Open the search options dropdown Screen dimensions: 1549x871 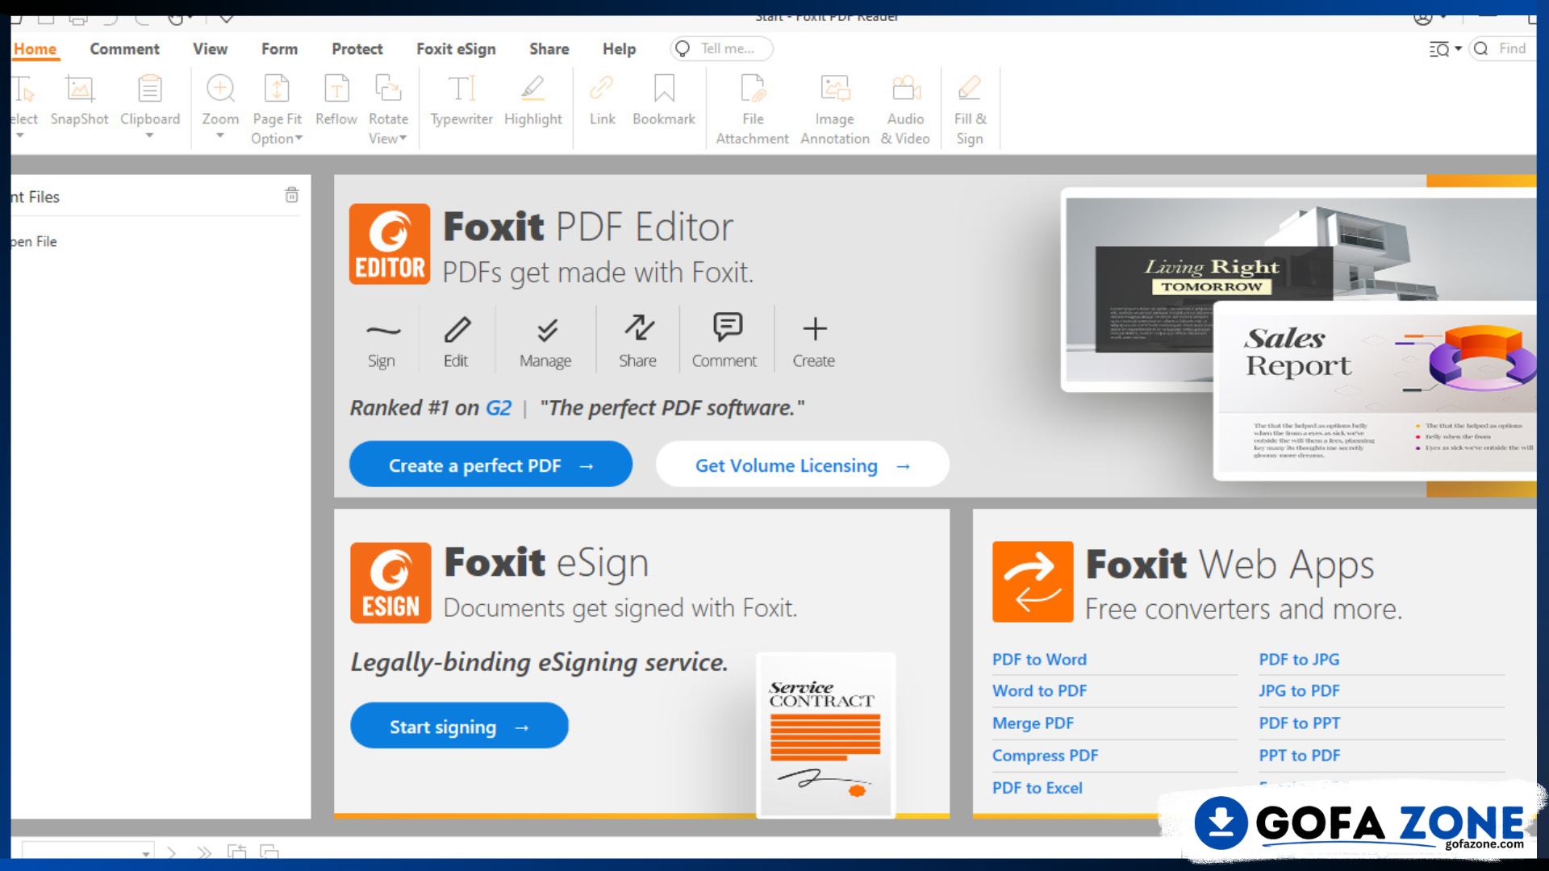tap(1445, 49)
